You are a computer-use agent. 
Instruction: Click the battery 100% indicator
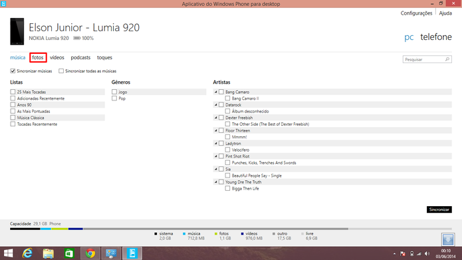coord(83,38)
